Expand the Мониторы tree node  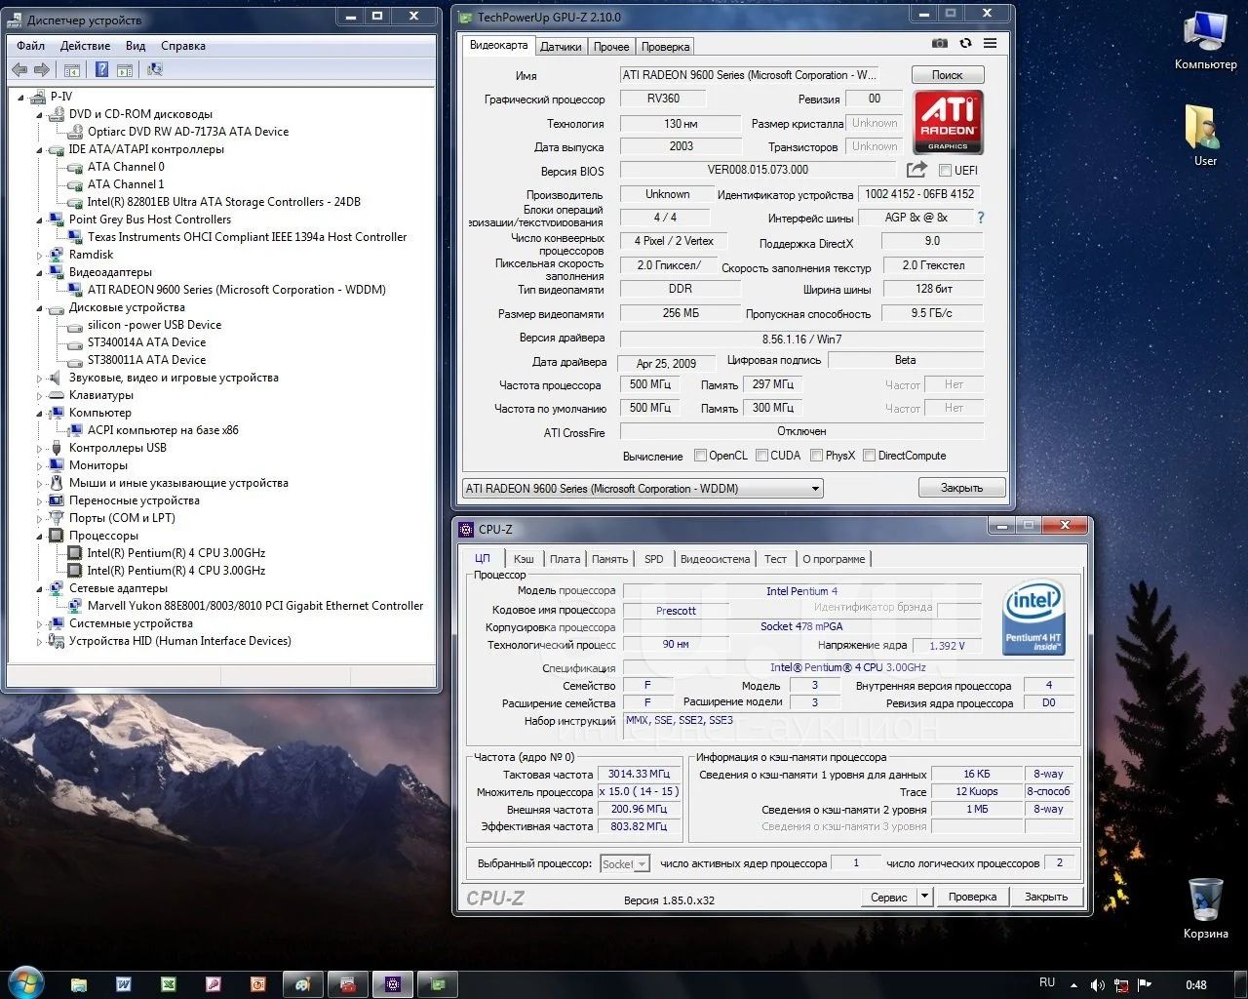pos(40,465)
